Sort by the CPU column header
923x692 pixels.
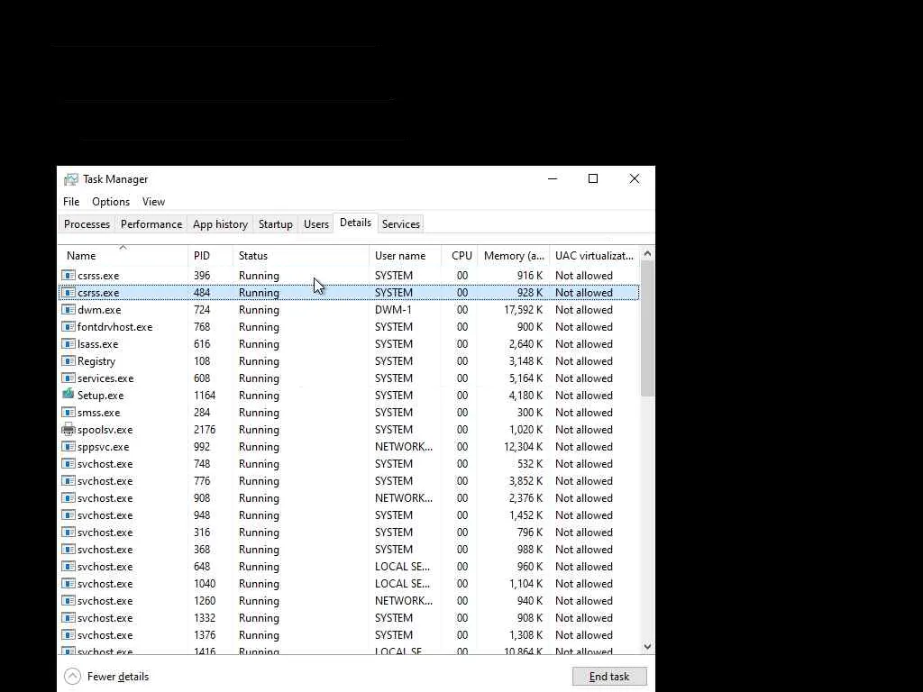[460, 255]
